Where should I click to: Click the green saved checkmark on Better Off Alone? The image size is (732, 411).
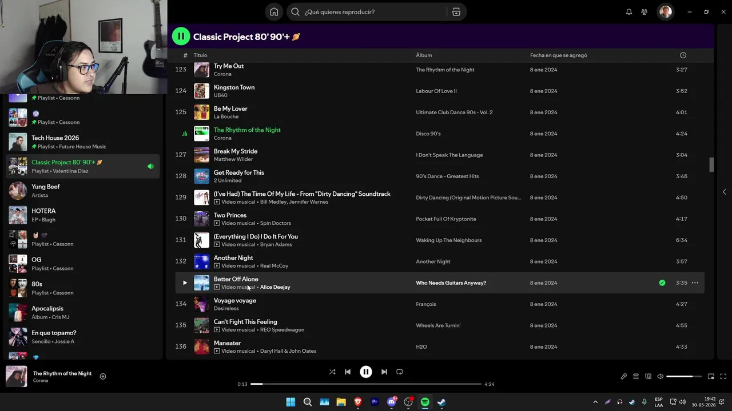pyautogui.click(x=662, y=283)
